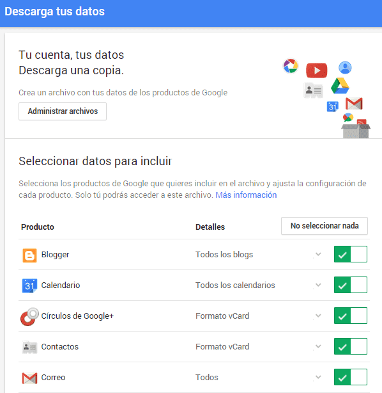Click the calendar 31 icon in illustration
382x393 pixels.
(x=332, y=106)
